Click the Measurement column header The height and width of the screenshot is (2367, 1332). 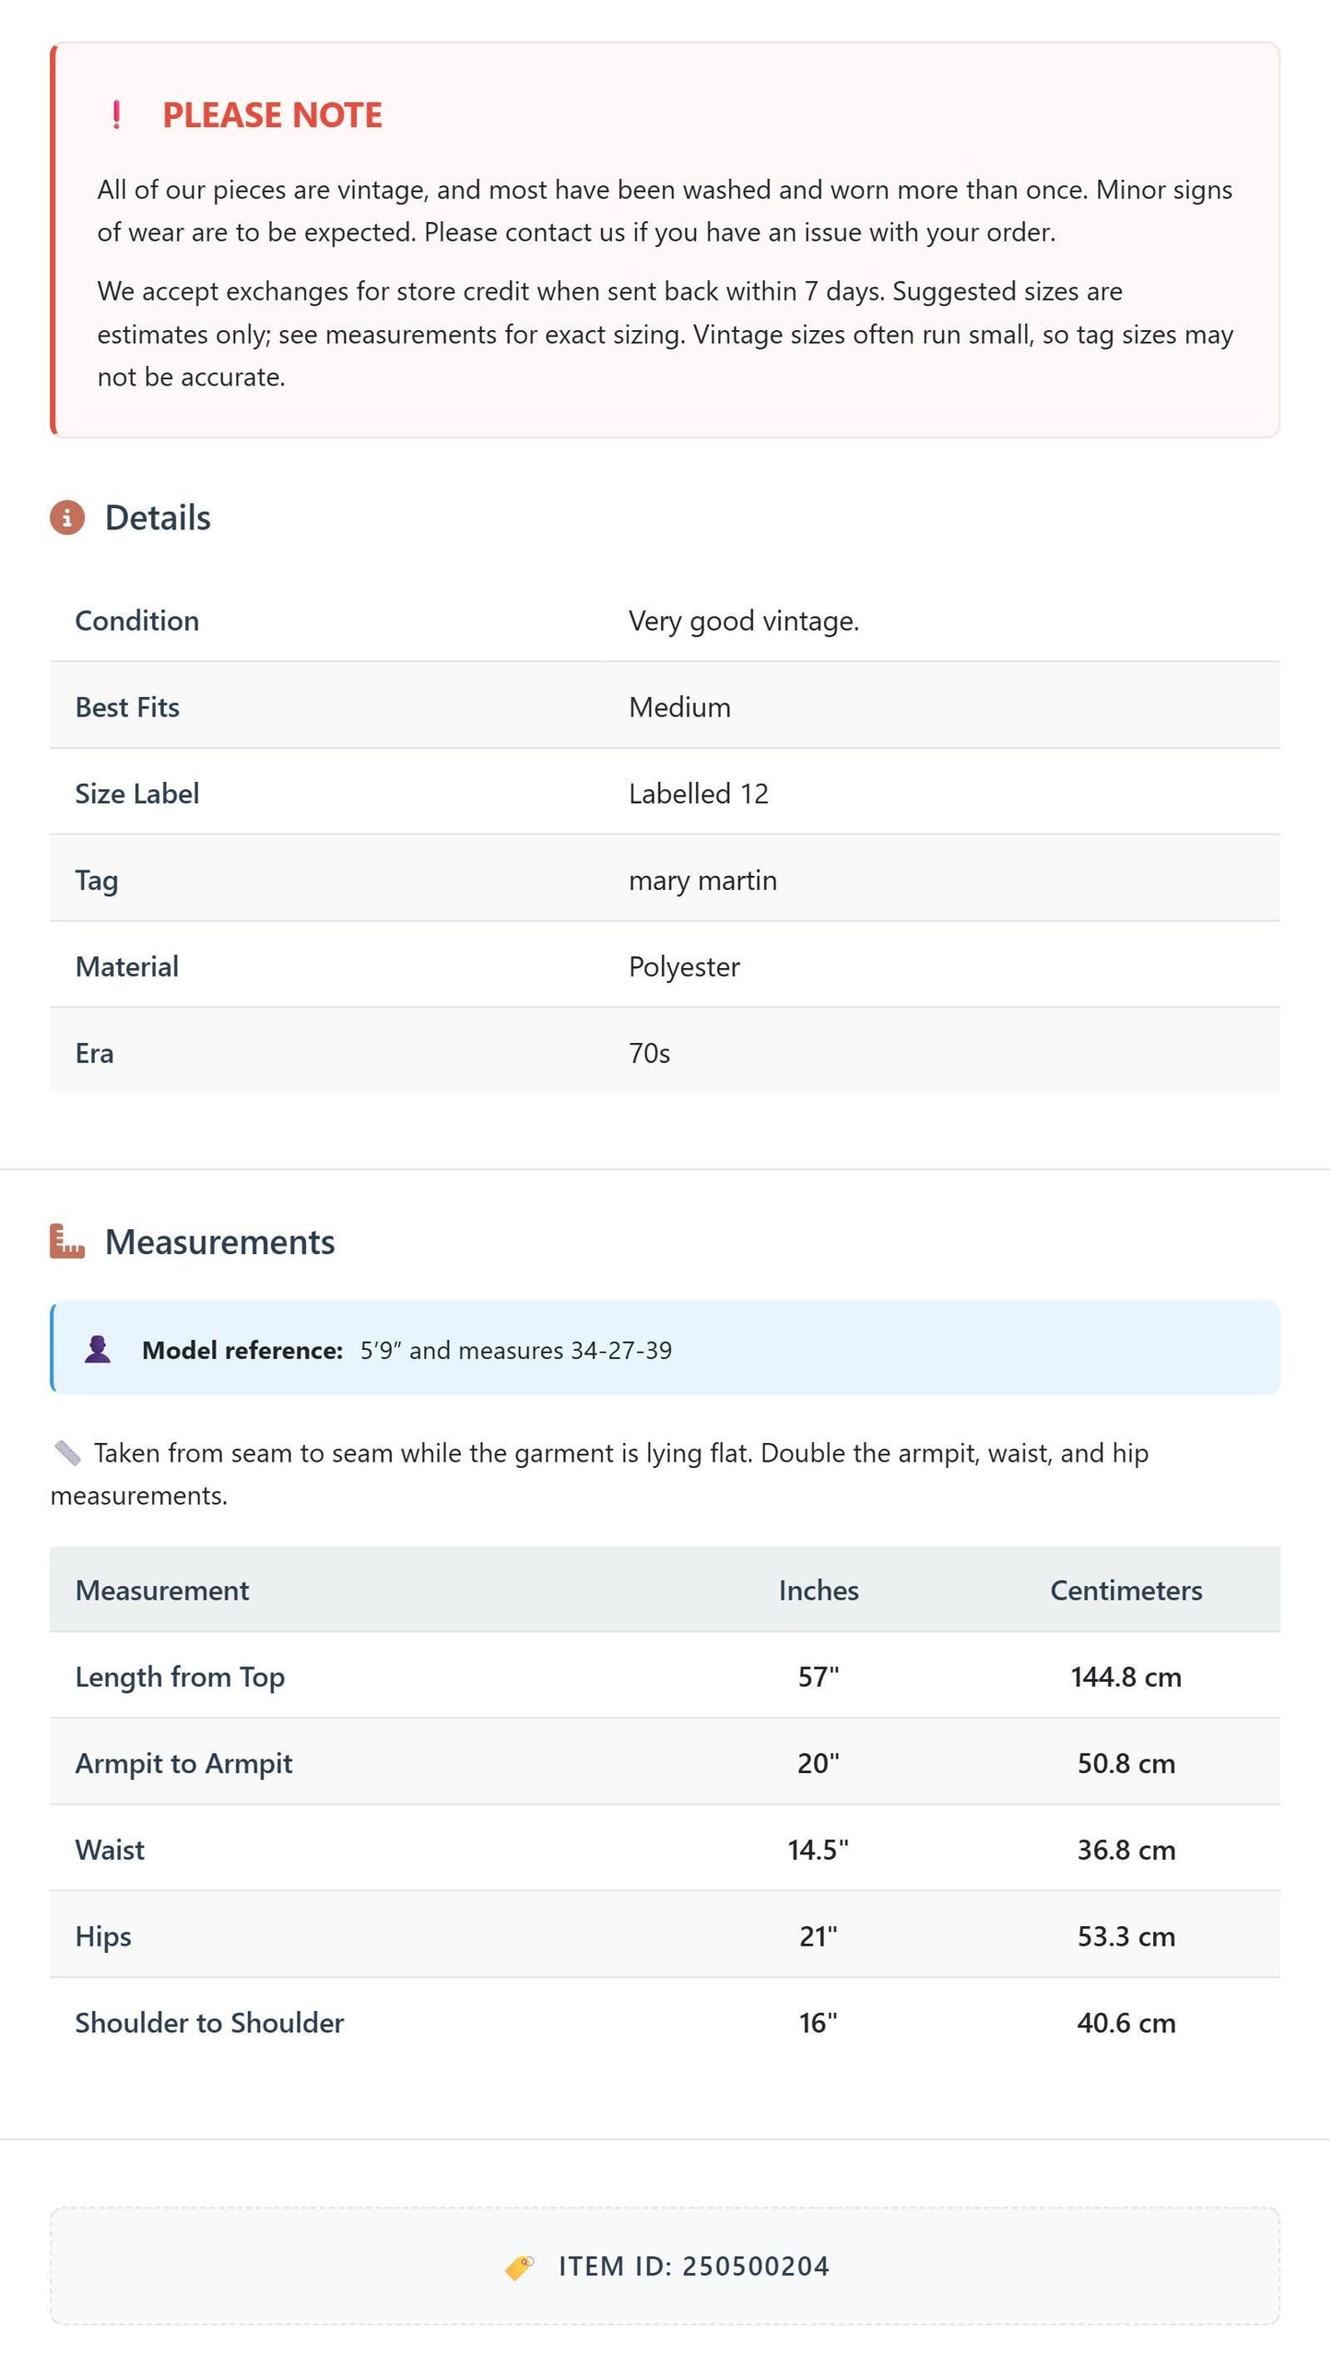click(x=162, y=1591)
